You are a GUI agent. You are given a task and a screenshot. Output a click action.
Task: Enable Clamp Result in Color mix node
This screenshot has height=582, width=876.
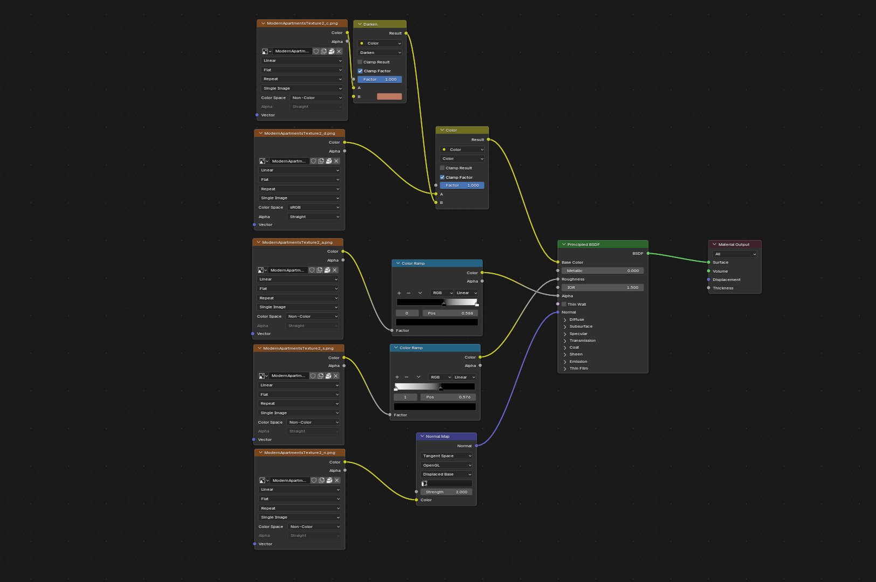tap(442, 168)
